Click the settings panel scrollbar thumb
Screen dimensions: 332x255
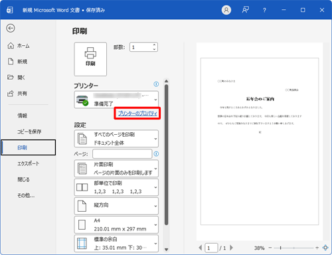point(167,155)
